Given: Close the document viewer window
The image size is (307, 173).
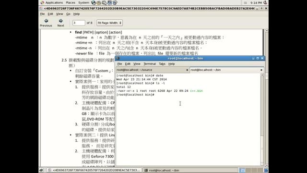Looking at the screenshot, I should tap(266, 9).
